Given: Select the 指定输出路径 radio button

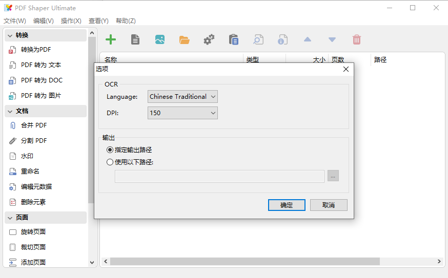Looking at the screenshot, I should [x=110, y=150].
